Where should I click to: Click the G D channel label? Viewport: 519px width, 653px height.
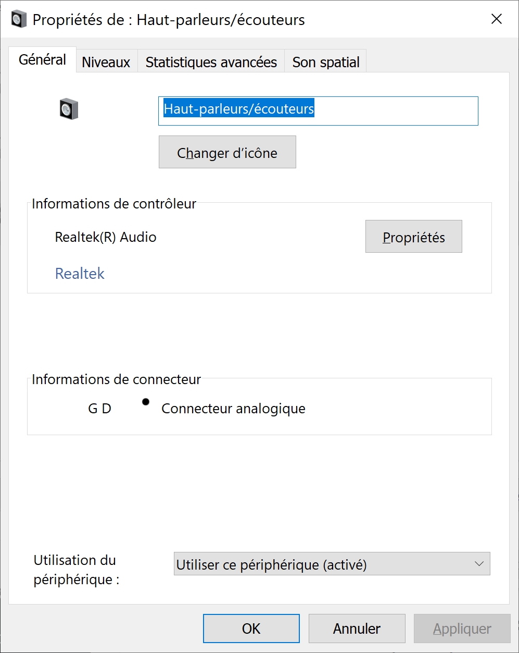(100, 409)
